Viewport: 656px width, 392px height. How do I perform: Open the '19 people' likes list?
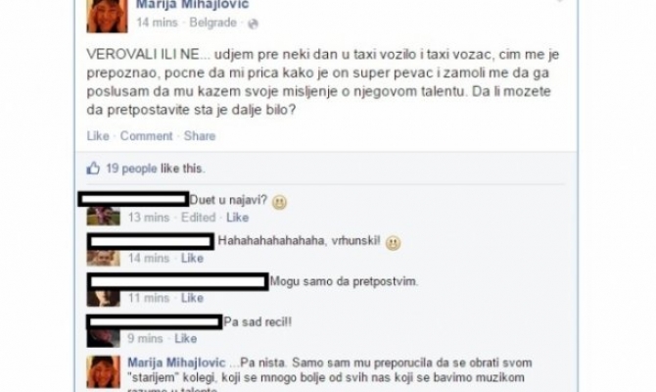click(131, 169)
